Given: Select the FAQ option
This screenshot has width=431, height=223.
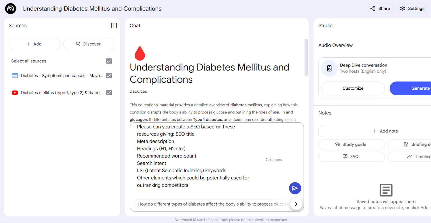Looking at the screenshot, I should pyautogui.click(x=352, y=156).
